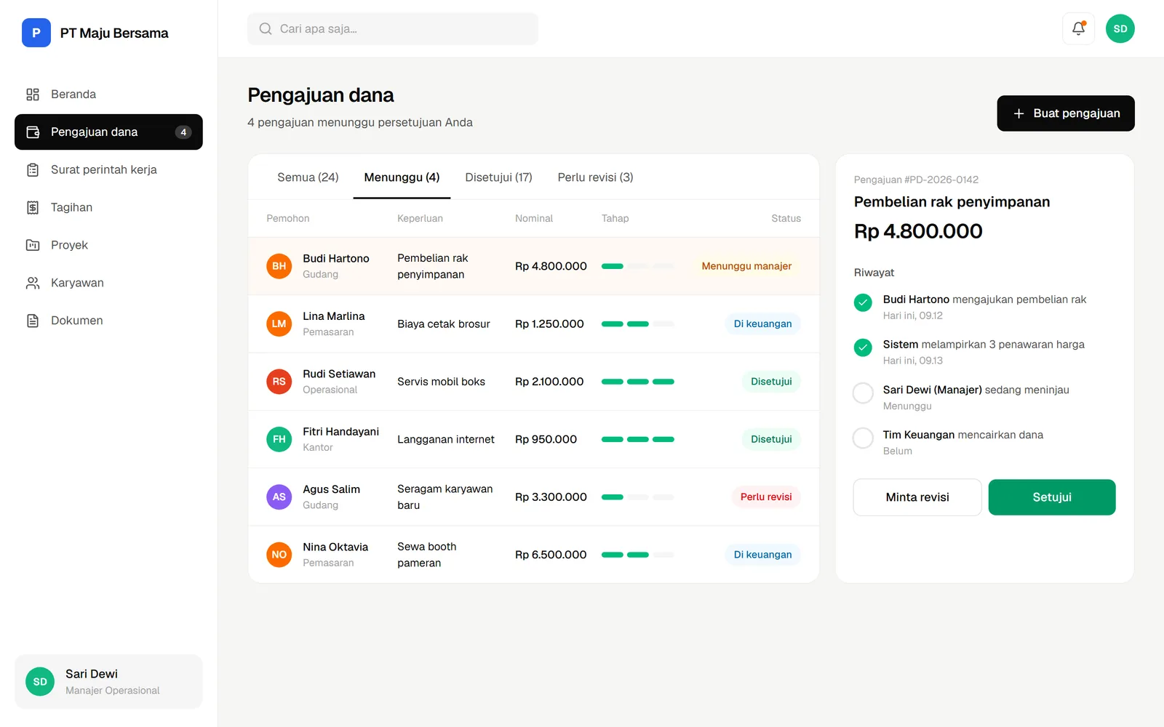This screenshot has height=727, width=1164.
Task: Click the Tagihan receipt icon
Action: 33,208
